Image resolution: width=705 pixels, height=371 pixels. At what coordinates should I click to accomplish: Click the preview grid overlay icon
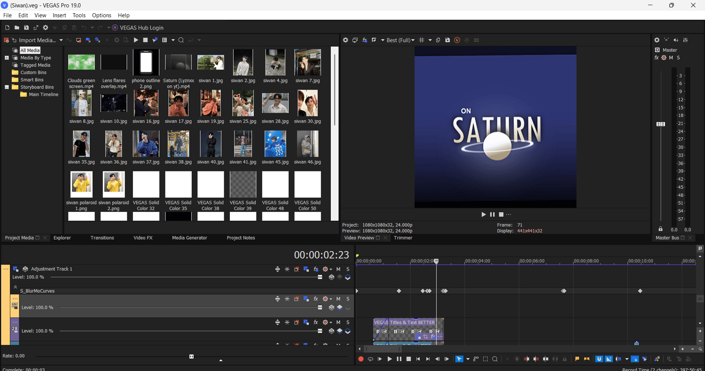(422, 40)
